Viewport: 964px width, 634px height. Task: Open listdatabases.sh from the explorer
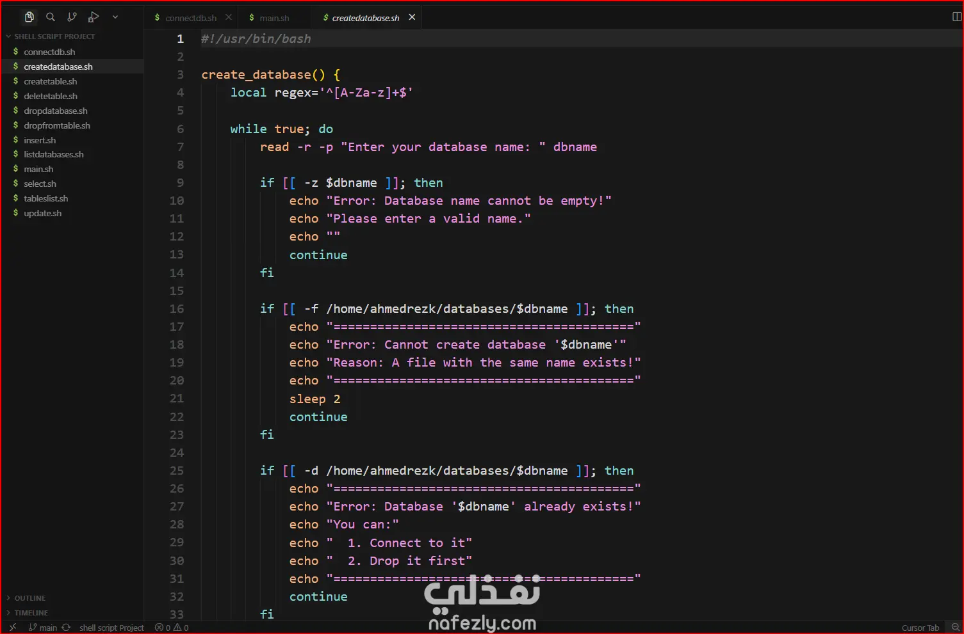54,154
